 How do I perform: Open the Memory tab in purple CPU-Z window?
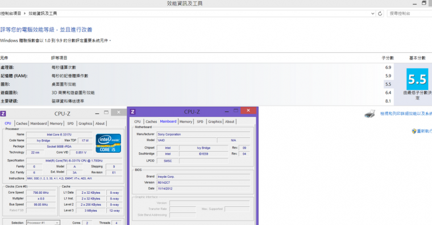click(x=186, y=122)
